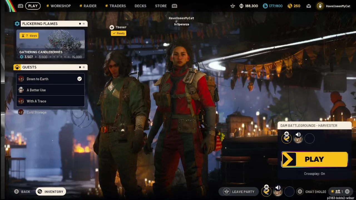Click party leader emblem in map card
The height and width of the screenshot is (200, 356).
pyautogui.click(x=286, y=138)
